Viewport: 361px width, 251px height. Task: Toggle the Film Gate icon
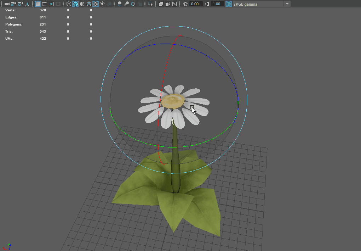[x=45, y=4]
